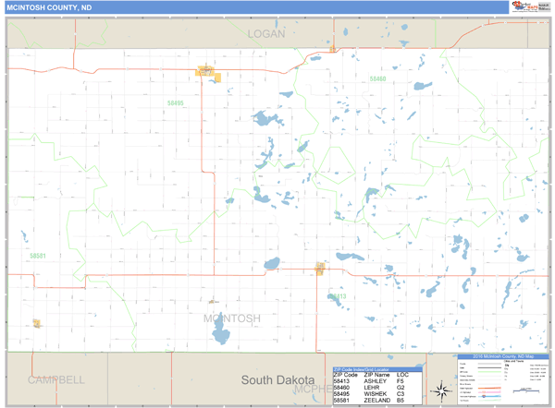Click the Ashley town marker on the map
The image size is (555, 408).
pos(319,268)
